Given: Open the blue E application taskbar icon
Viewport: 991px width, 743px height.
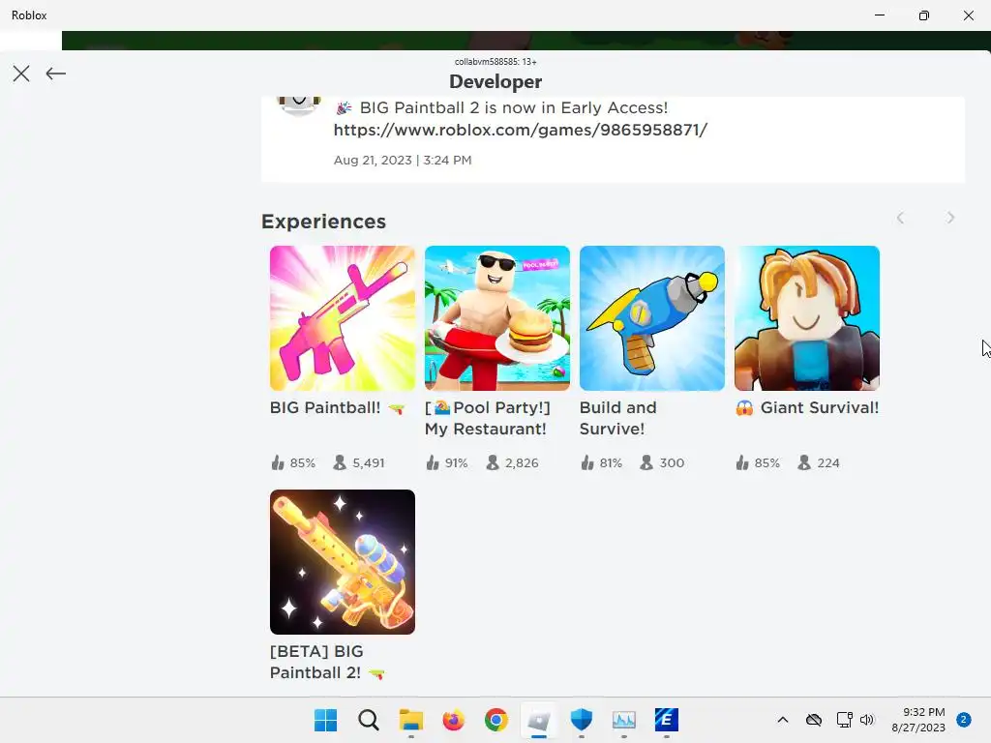Looking at the screenshot, I should pyautogui.click(x=666, y=720).
